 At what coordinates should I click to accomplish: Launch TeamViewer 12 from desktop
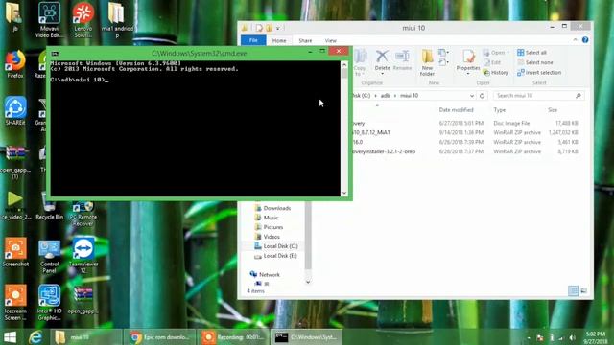tap(83, 255)
